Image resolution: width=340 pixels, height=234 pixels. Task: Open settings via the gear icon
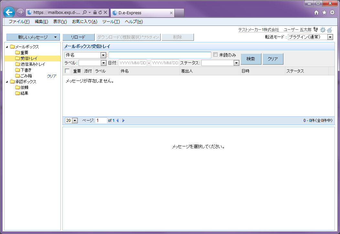click(x=323, y=30)
